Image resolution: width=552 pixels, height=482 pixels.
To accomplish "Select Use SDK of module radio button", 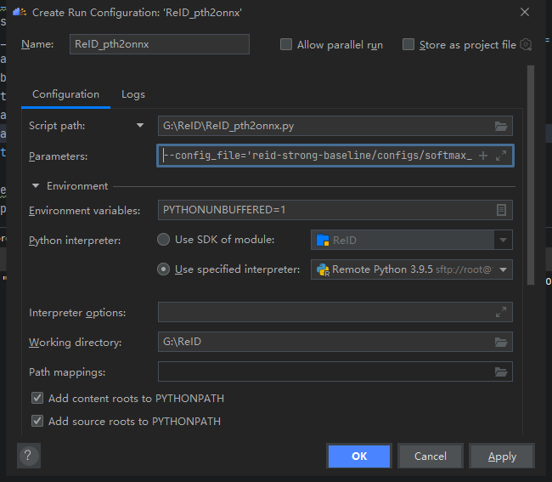I will [164, 240].
